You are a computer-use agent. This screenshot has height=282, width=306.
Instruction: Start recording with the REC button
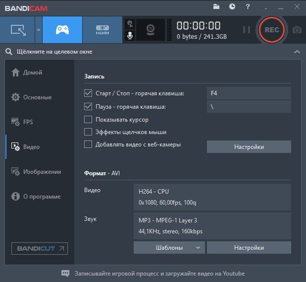pyautogui.click(x=272, y=30)
